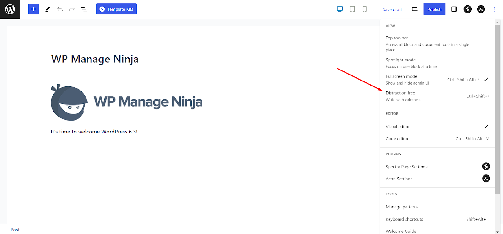Open the block inserter plus button

point(34,9)
